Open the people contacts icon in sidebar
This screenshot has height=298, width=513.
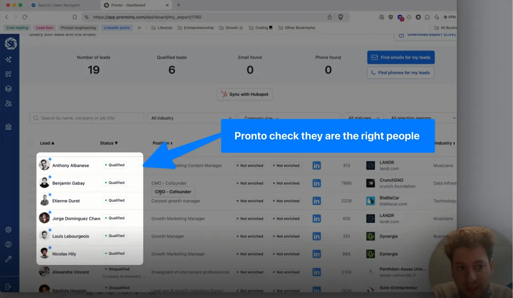tap(9, 103)
